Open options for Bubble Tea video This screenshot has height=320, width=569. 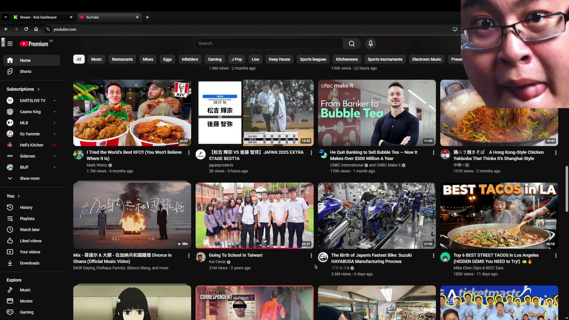tap(433, 152)
